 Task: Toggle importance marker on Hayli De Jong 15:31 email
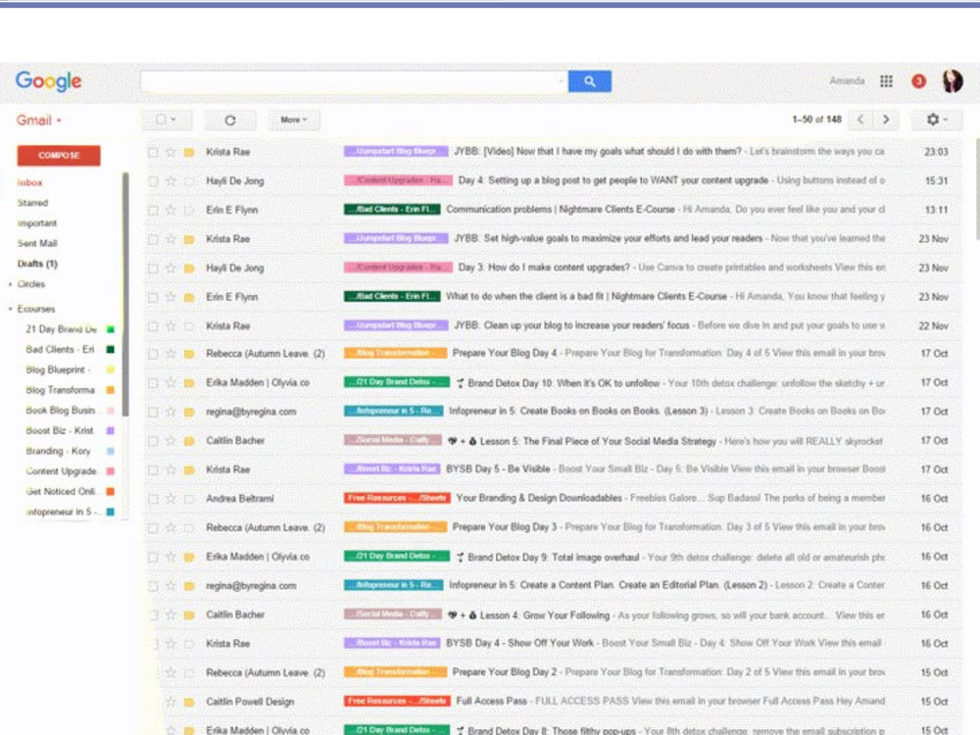pos(189,180)
